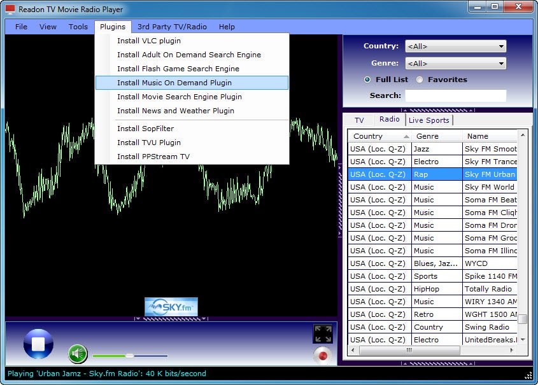Click the sort arrow on Country column

406,136
